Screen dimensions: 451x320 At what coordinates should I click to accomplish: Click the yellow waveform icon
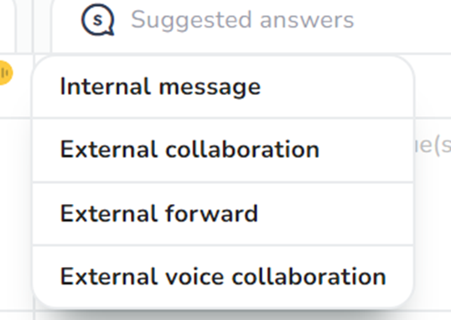pos(5,73)
